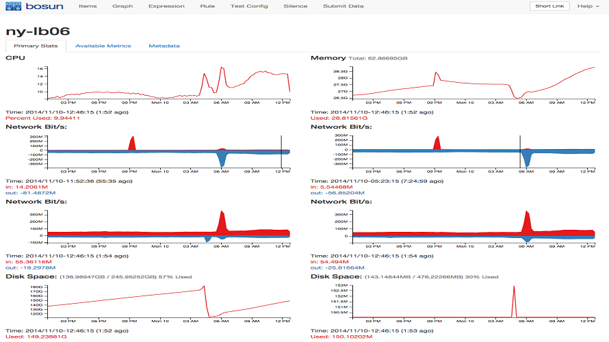The width and height of the screenshot is (609, 342).
Task: Click the ny-lb06 host title
Action: tap(38, 31)
